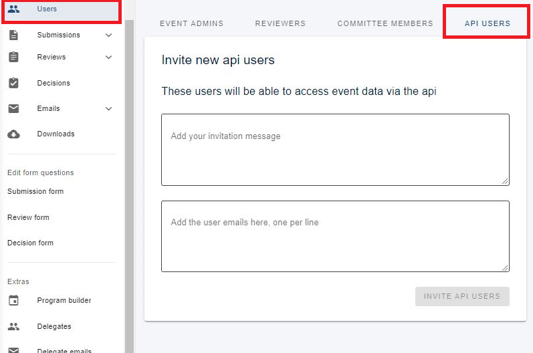Click the Invite API Users button
Screen dimensions: 533x353
coord(462,296)
